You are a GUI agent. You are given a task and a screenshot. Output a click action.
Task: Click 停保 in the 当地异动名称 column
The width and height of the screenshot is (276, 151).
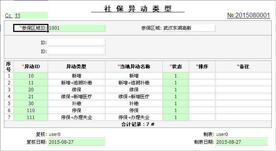click(x=134, y=111)
